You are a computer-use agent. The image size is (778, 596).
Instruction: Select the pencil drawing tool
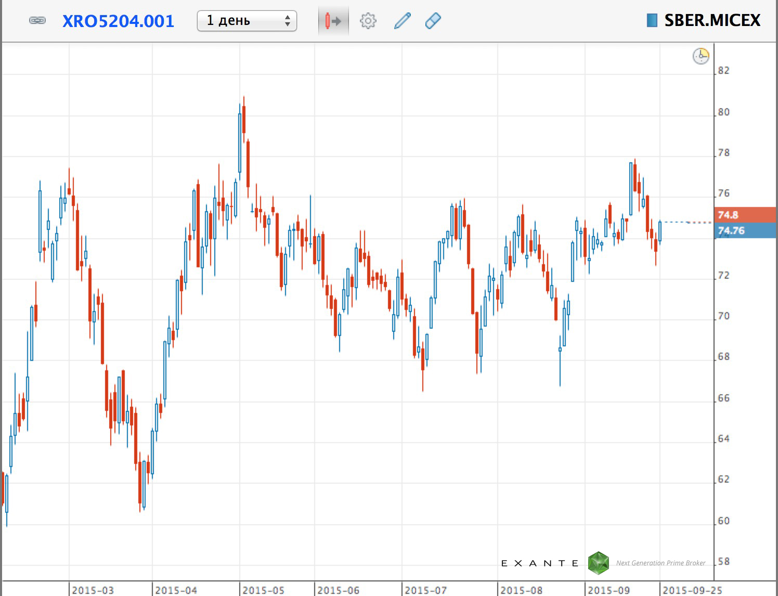point(402,21)
